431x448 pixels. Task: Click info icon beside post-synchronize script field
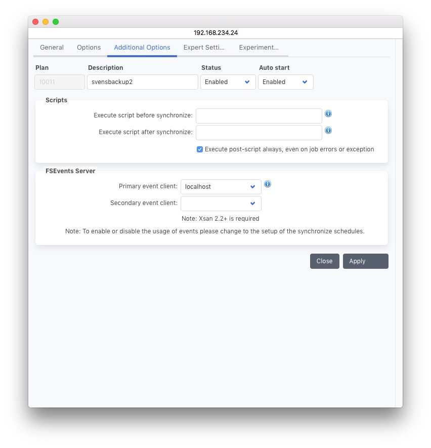(x=328, y=131)
